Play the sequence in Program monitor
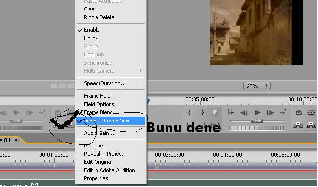The image size is (318, 187). pyautogui.click(x=257, y=113)
